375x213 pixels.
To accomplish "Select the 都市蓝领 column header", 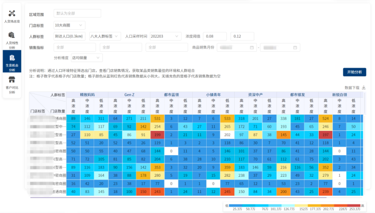I will pyautogui.click(x=171, y=95).
